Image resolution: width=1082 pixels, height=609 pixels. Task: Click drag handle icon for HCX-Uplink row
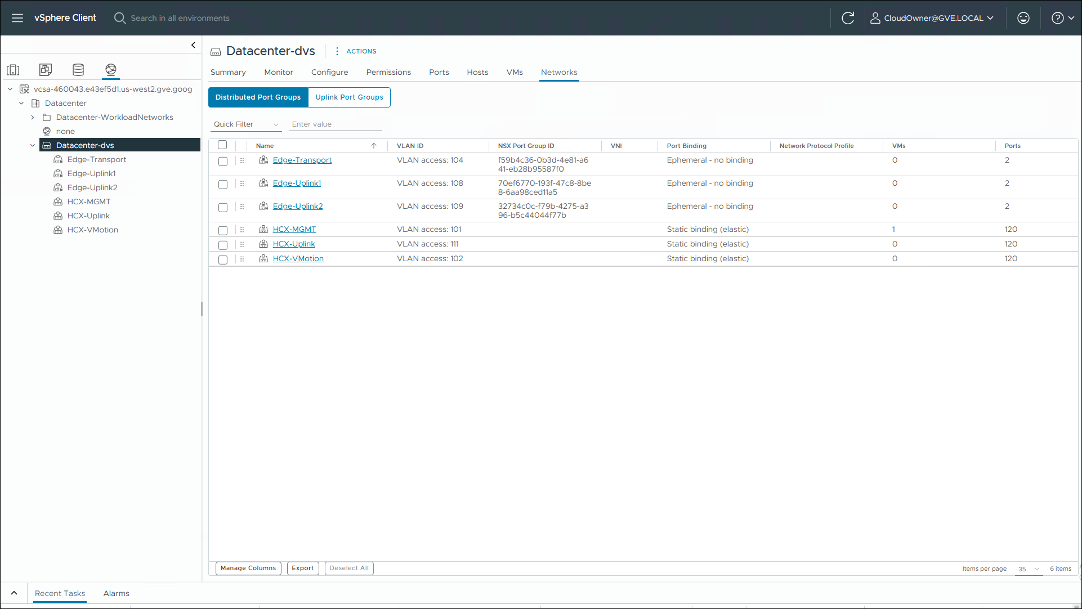[x=242, y=244]
